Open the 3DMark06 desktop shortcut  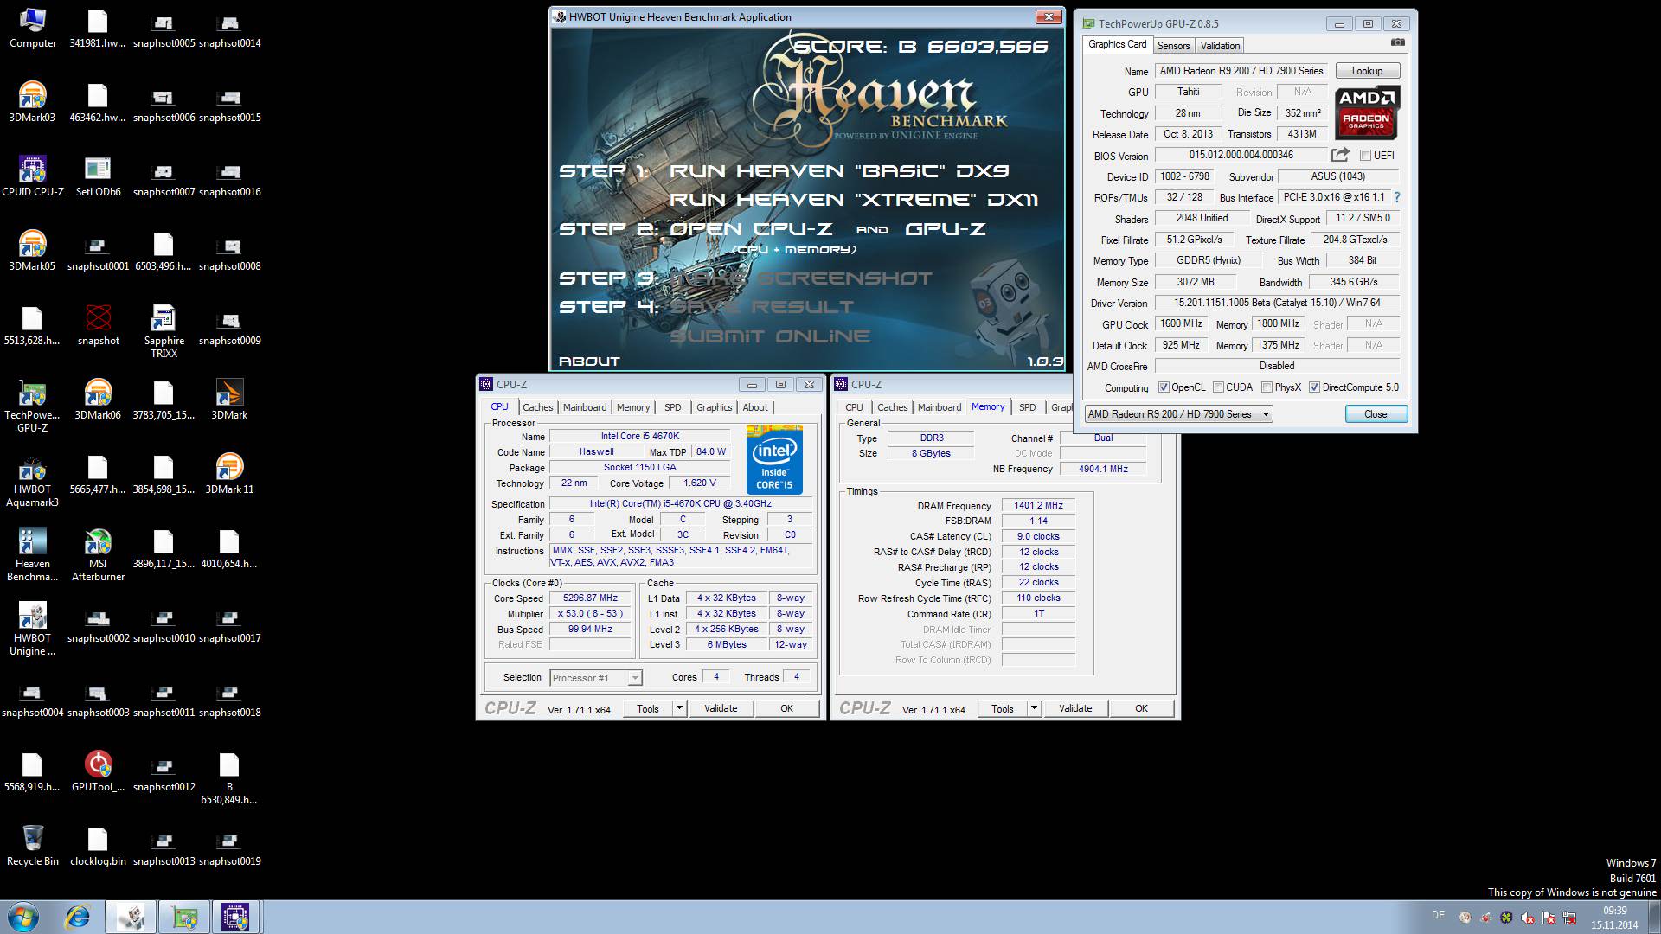click(x=99, y=400)
